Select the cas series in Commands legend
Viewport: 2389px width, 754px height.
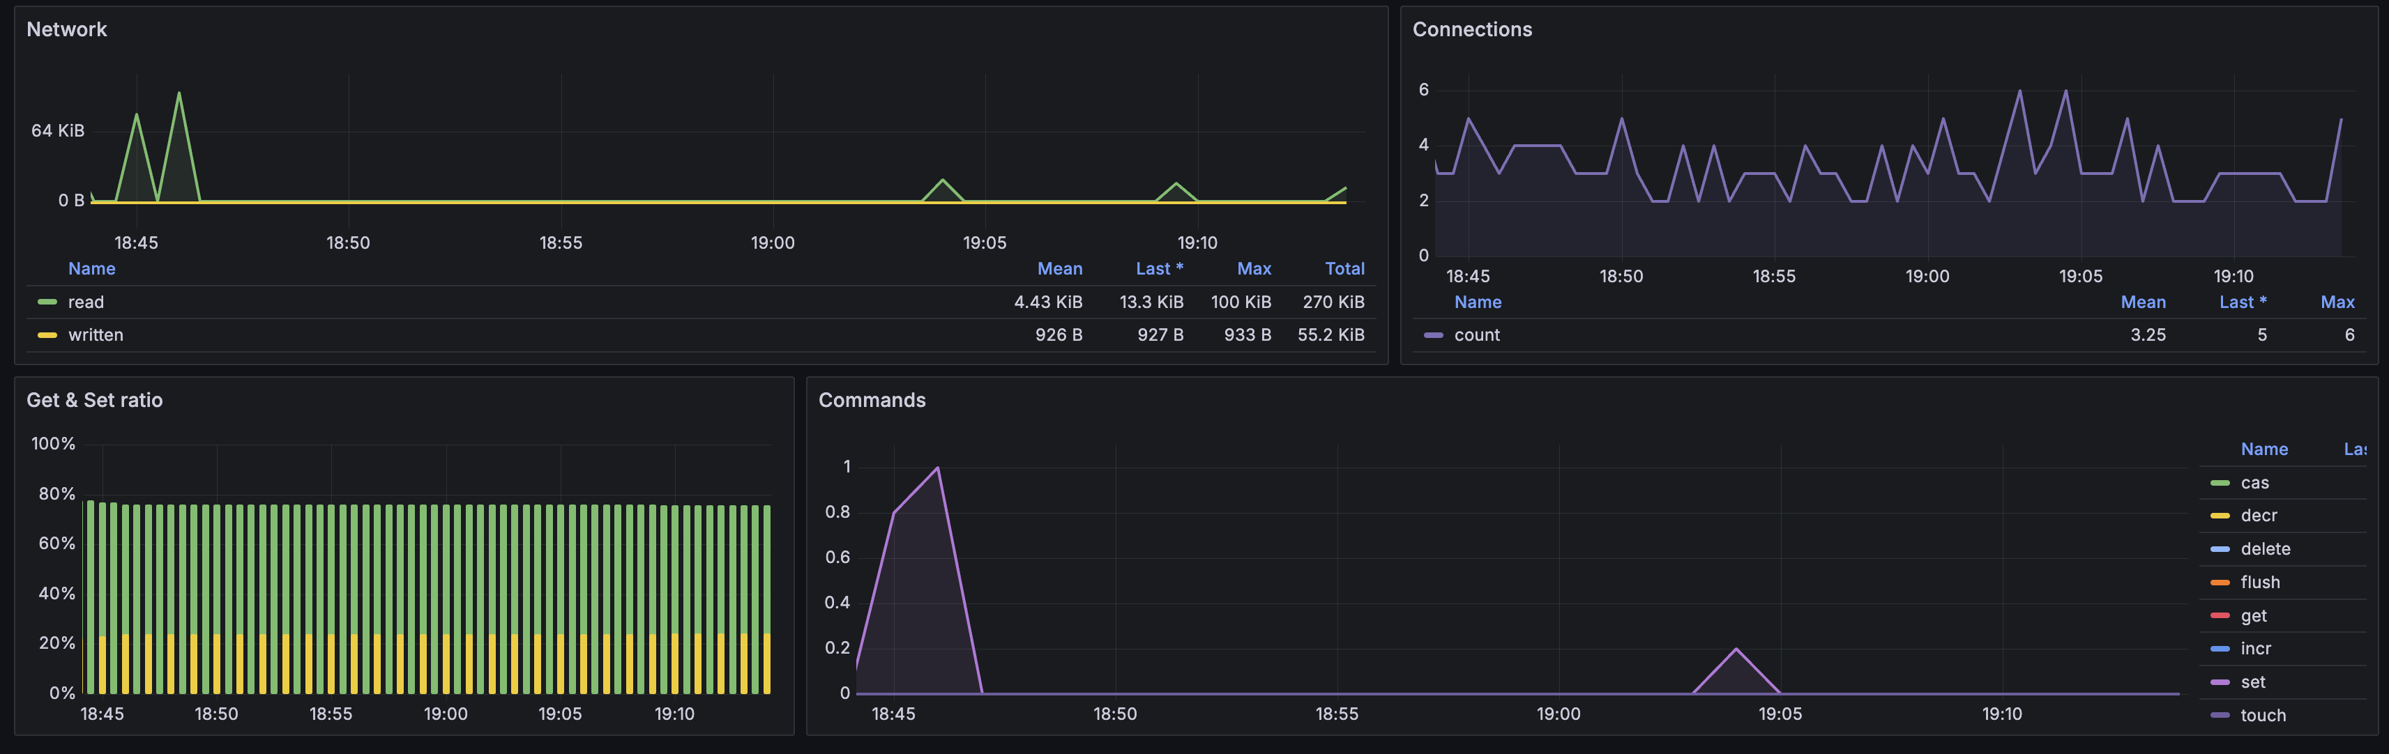point(2254,483)
